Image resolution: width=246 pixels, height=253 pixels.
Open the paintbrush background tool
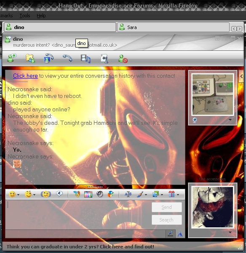[x=140, y=194]
